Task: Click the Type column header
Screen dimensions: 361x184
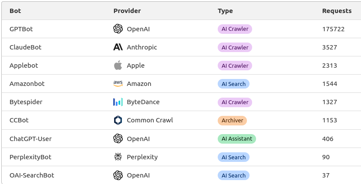Action: coord(225,11)
